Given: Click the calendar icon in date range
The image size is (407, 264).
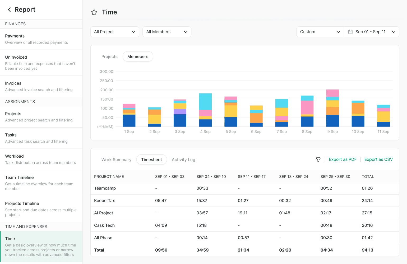Looking at the screenshot, I should (350, 32).
